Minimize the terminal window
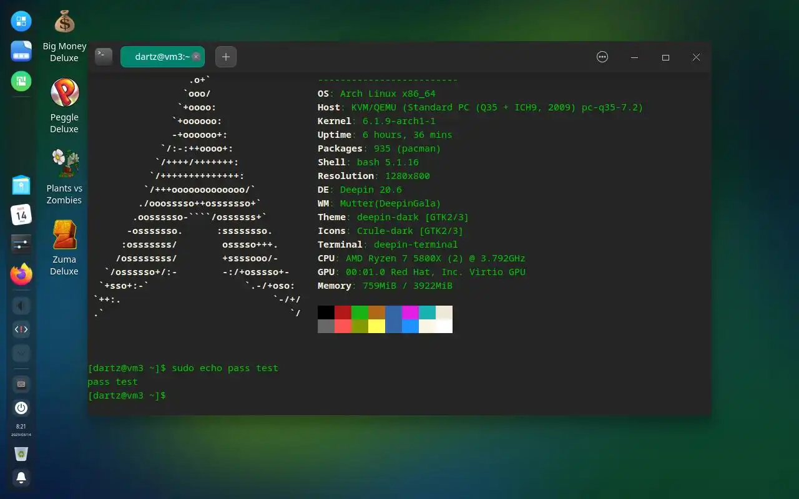 click(634, 57)
